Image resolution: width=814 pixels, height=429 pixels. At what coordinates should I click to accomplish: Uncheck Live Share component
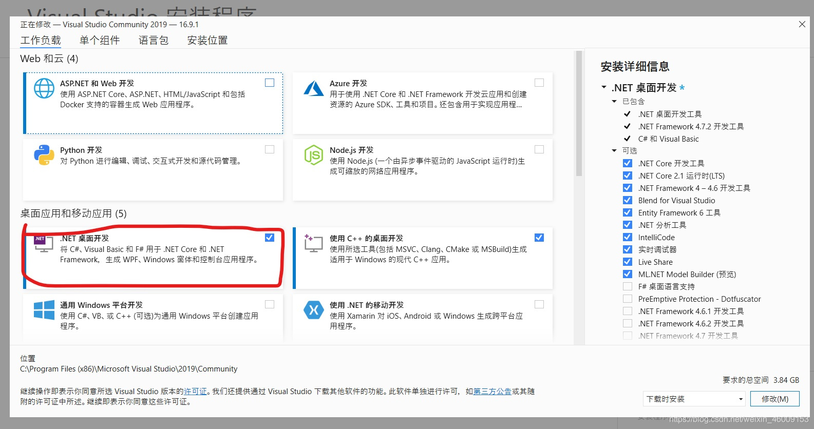point(628,262)
